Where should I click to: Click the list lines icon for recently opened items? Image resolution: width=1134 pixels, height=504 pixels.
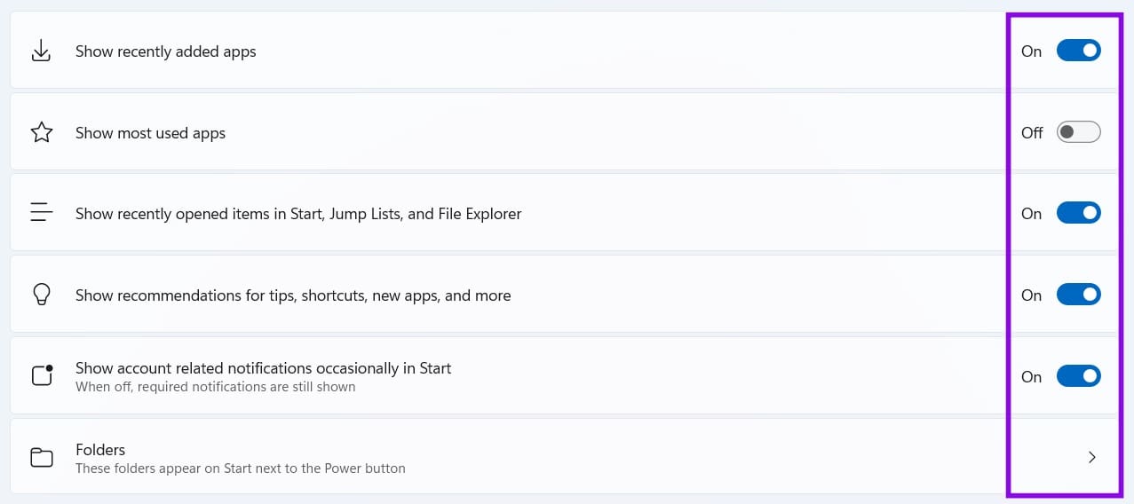point(42,213)
